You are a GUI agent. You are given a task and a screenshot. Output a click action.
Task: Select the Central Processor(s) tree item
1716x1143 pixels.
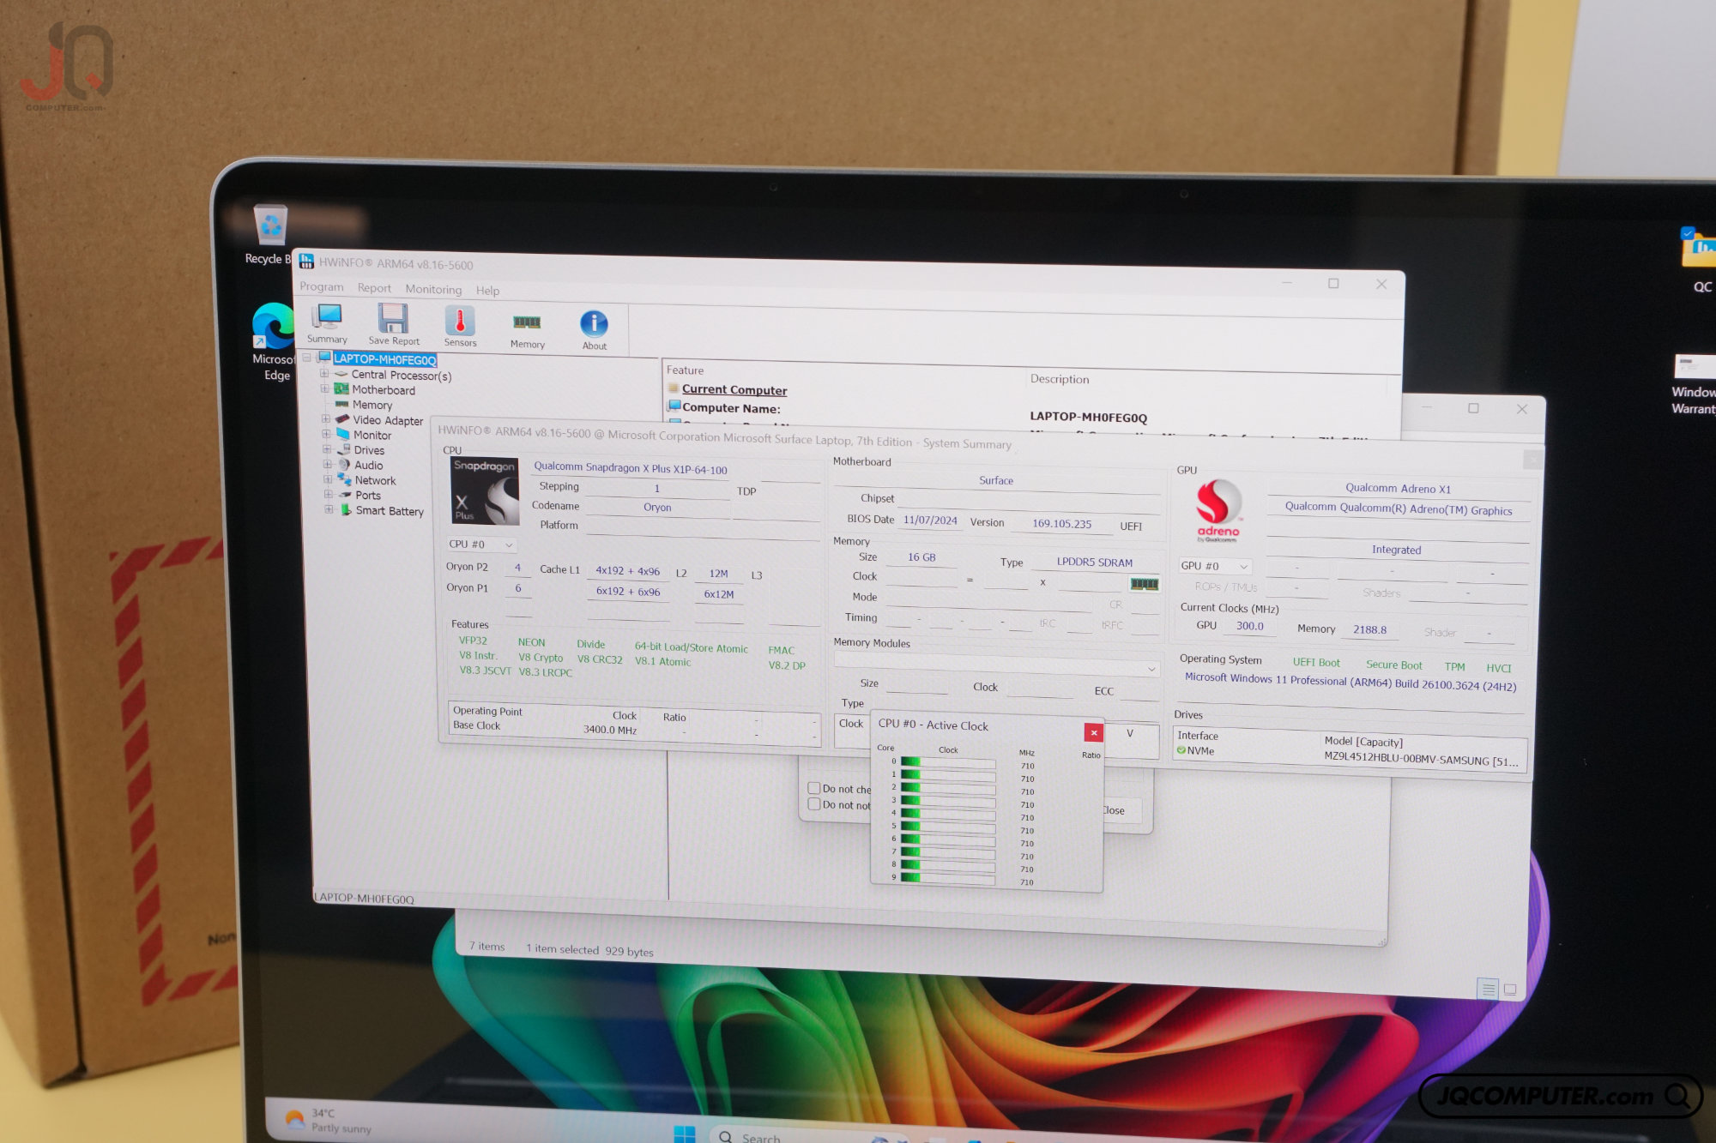pyautogui.click(x=401, y=376)
